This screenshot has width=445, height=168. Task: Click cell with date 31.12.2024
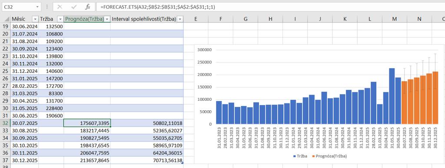[x=24, y=71]
